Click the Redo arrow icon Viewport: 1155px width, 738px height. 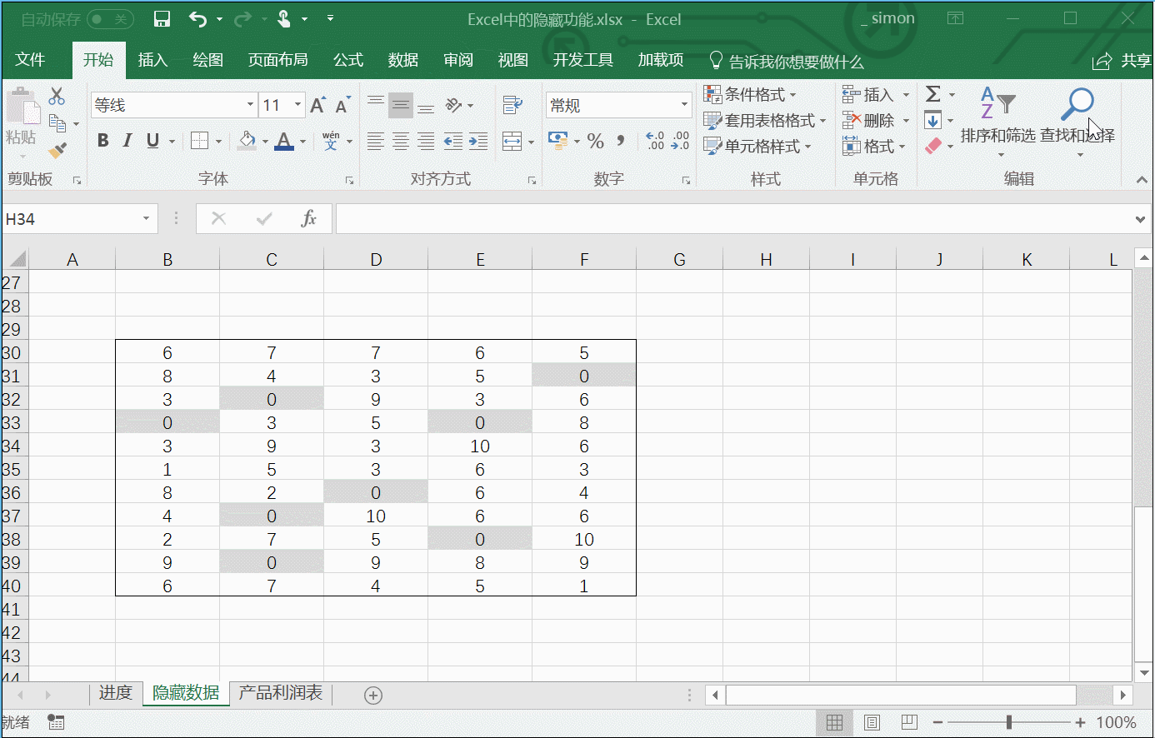tap(242, 19)
